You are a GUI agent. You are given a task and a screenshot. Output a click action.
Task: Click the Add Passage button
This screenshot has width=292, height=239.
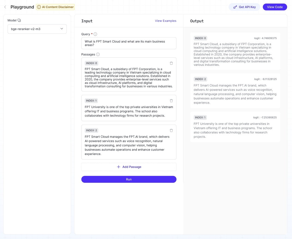pos(129,167)
